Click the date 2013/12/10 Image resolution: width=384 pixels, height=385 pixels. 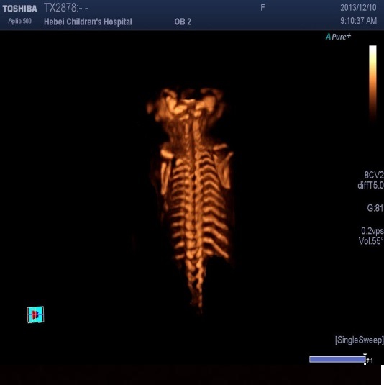pyautogui.click(x=358, y=8)
